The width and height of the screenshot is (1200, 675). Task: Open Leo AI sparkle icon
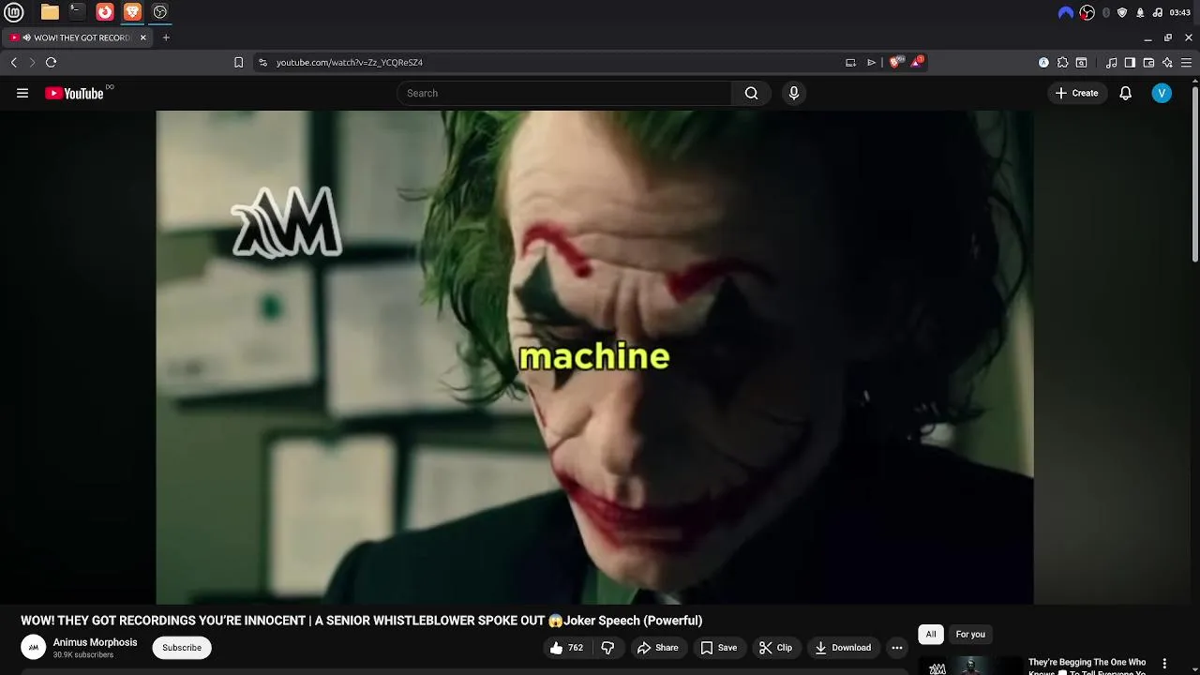(1167, 62)
